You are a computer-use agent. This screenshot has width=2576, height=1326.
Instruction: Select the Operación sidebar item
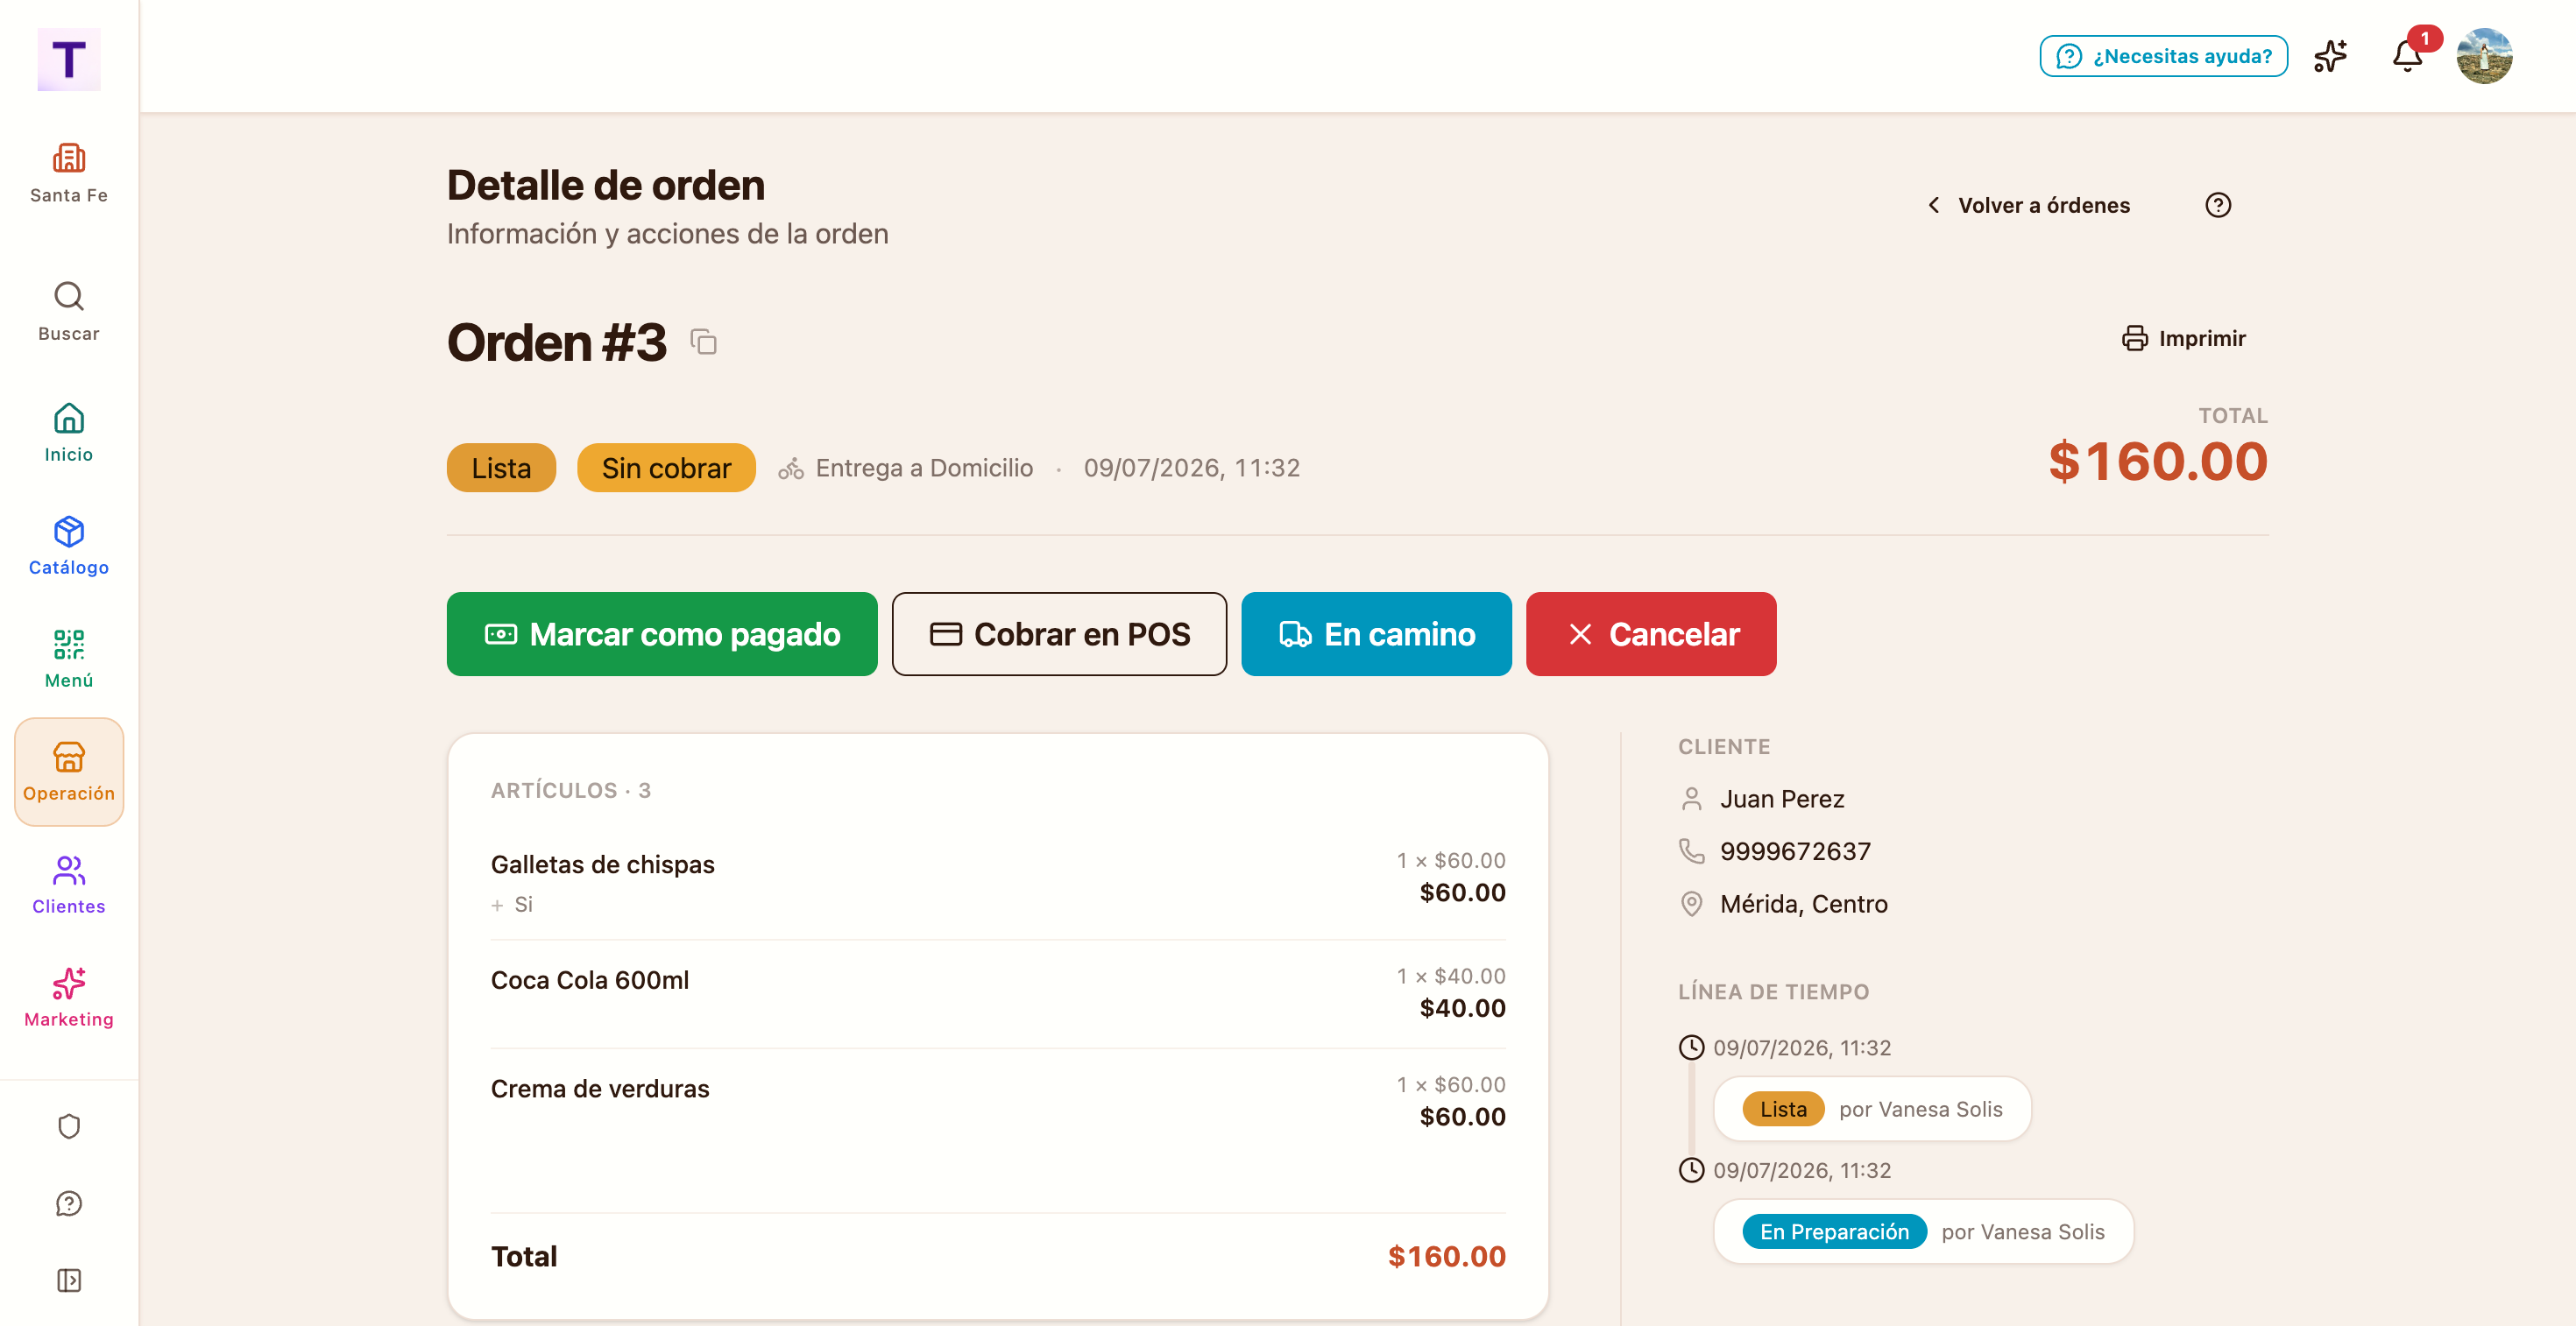[69, 772]
